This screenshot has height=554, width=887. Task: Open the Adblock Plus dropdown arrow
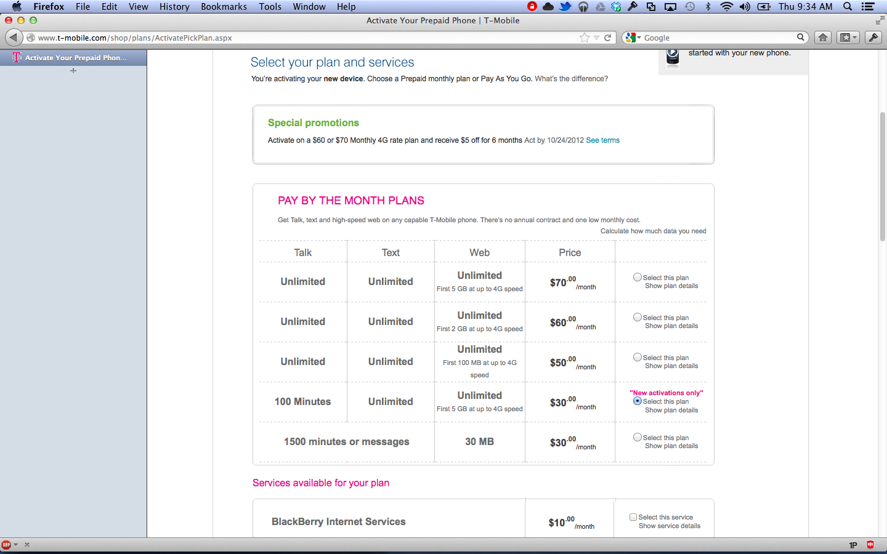point(16,545)
